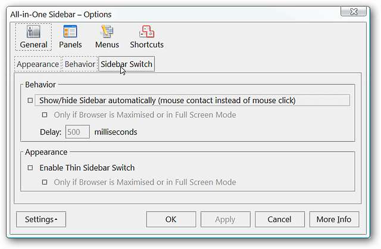The image size is (381, 249).
Task: Switch to the Behavior tab
Action: pos(80,64)
